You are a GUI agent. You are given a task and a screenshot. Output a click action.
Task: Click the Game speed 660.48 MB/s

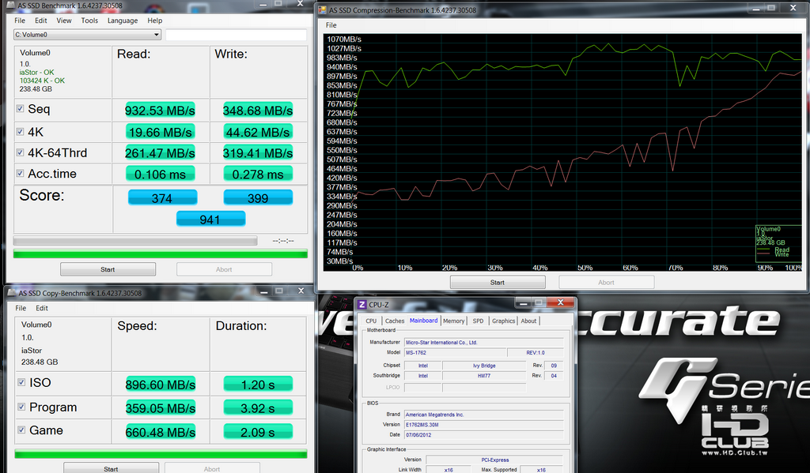(x=161, y=432)
